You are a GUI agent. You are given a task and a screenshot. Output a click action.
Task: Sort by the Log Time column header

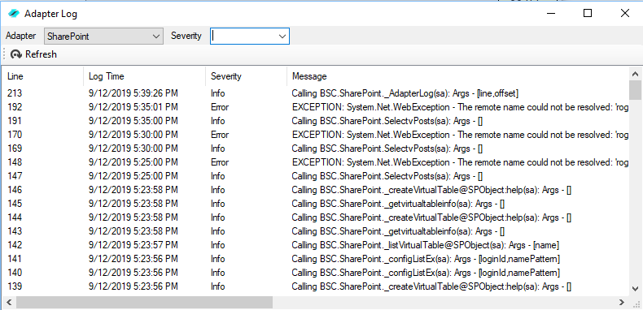click(x=144, y=76)
